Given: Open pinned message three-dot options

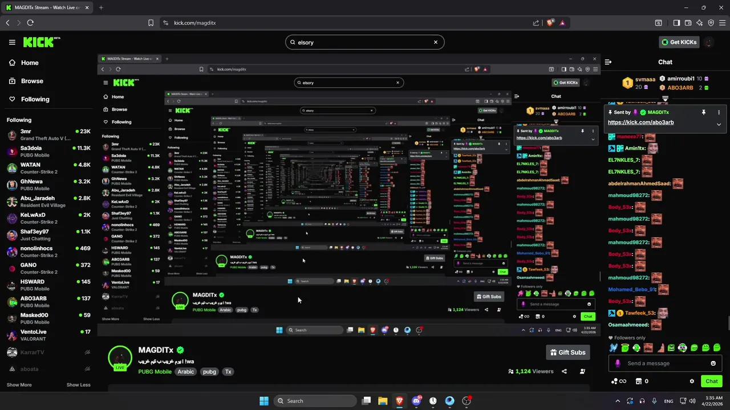Looking at the screenshot, I should 719,112.
